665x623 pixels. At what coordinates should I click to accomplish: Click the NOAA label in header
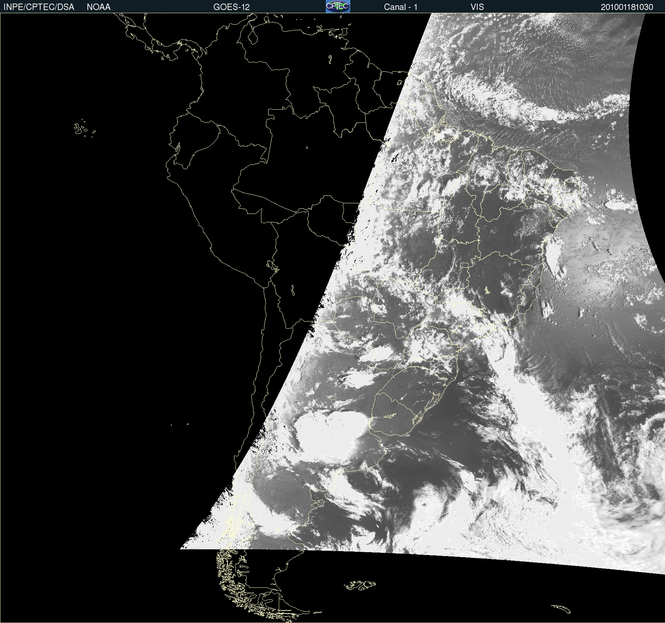[x=99, y=7]
